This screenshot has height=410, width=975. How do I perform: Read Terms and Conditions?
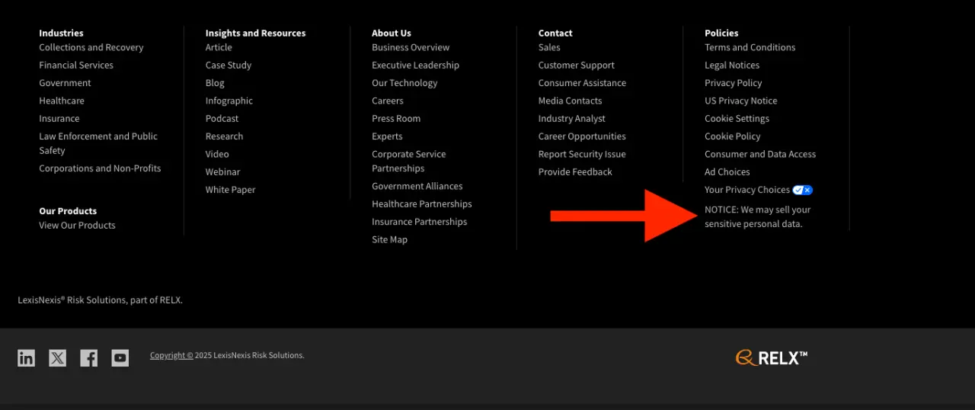[750, 47]
